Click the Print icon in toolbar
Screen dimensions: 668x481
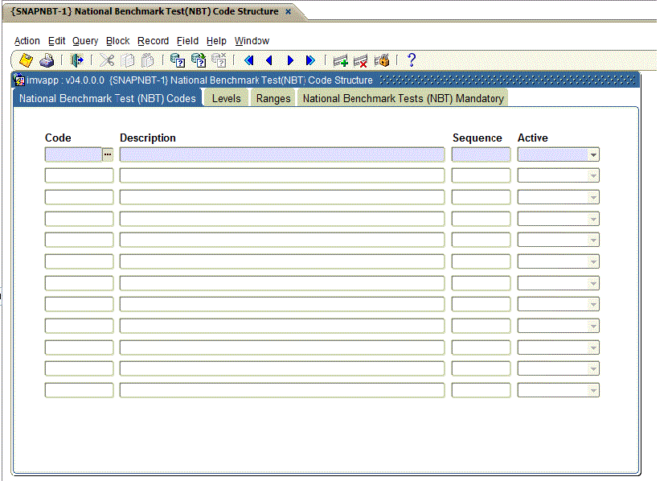point(47,60)
